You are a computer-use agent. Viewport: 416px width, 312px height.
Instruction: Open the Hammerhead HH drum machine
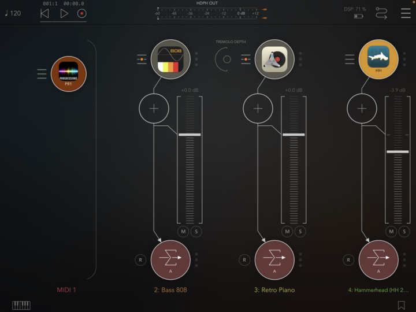[x=378, y=58]
